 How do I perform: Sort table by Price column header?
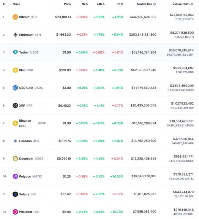[x=67, y=4]
